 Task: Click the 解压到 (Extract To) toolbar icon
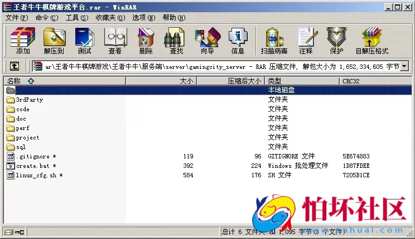[x=54, y=37]
